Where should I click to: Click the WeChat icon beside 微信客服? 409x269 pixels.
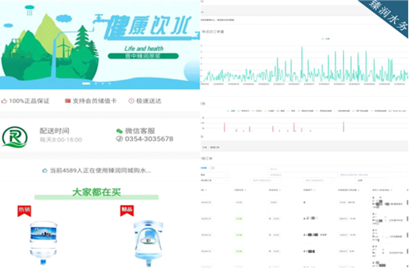coord(119,131)
